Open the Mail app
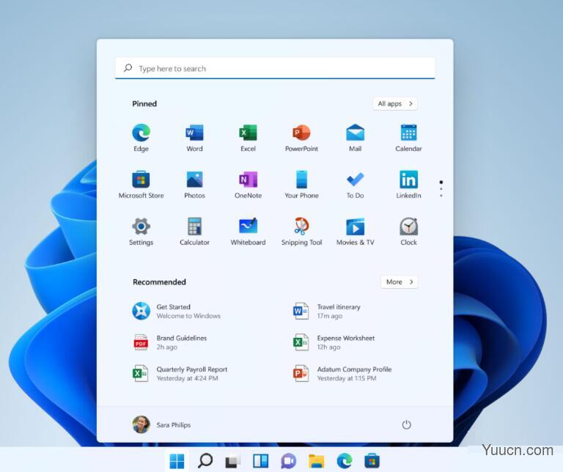 [355, 138]
